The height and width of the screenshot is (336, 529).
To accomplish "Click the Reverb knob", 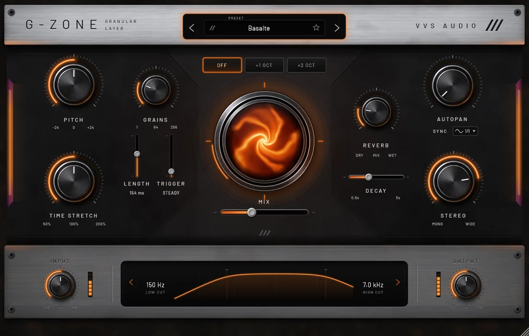I will pos(376,112).
